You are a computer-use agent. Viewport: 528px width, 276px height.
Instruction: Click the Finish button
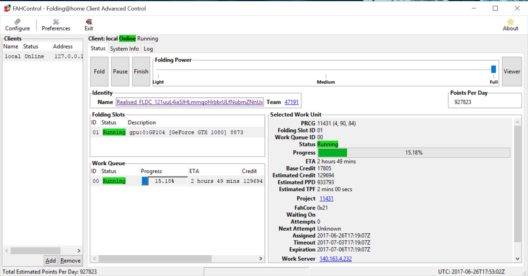point(141,71)
